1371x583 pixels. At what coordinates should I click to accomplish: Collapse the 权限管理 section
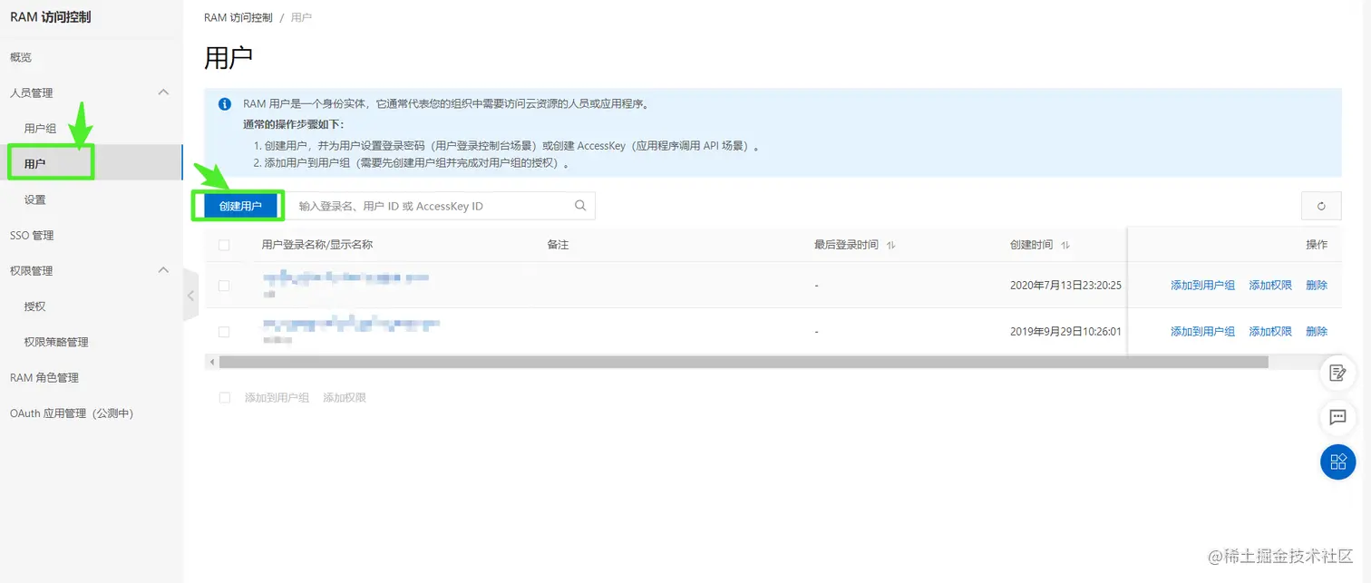click(x=163, y=270)
